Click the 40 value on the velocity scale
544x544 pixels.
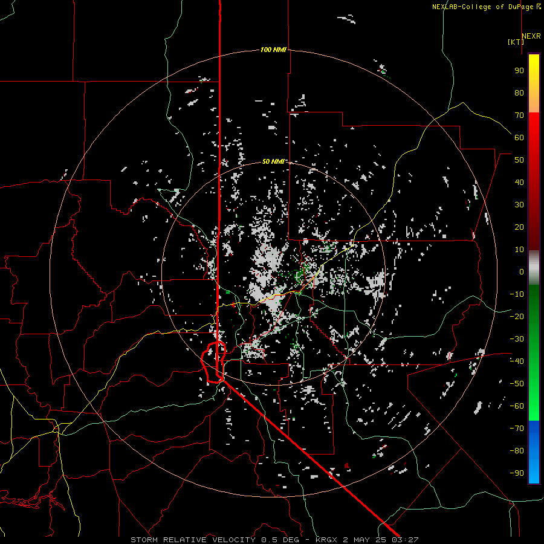coord(519,183)
